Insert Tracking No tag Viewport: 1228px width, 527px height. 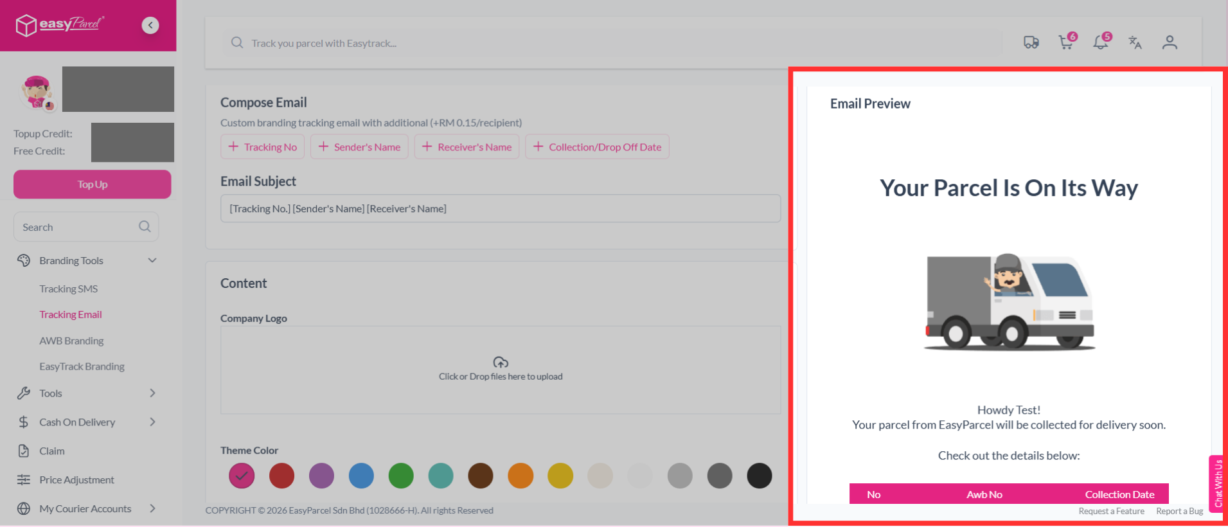coord(263,147)
